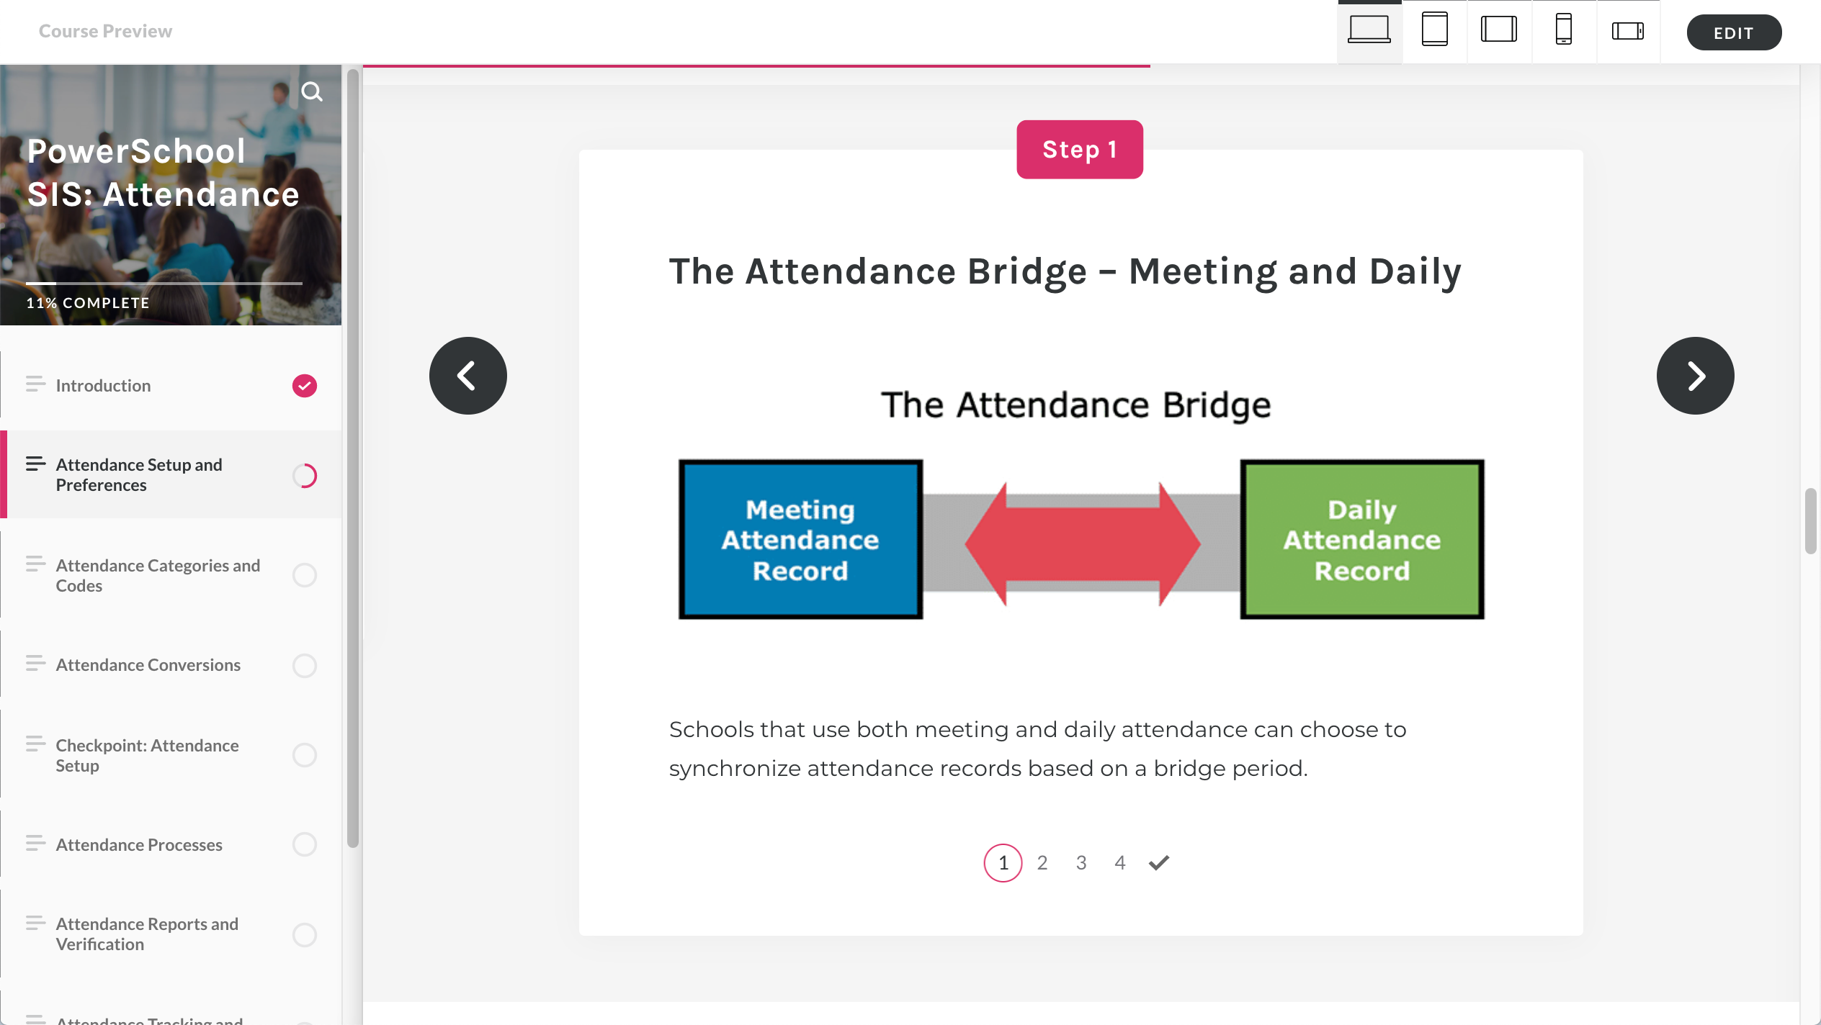Select step 2 in the pagination

tap(1042, 862)
